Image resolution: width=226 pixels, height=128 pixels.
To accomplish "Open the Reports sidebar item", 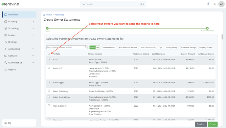I will pyautogui.click(x=19, y=70).
